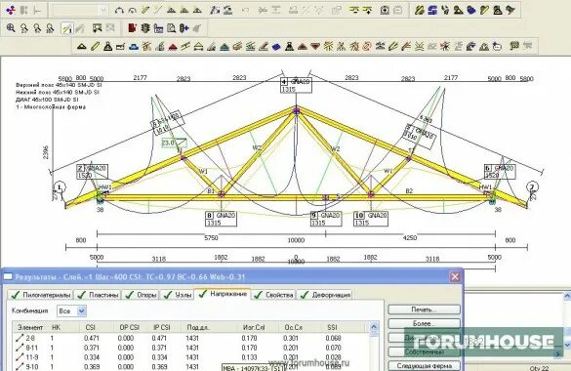Click the screen pointer select icon

(x=97, y=28)
